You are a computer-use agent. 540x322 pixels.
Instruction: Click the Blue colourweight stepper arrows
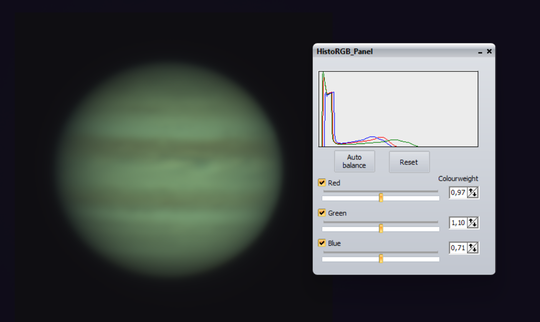(x=472, y=248)
